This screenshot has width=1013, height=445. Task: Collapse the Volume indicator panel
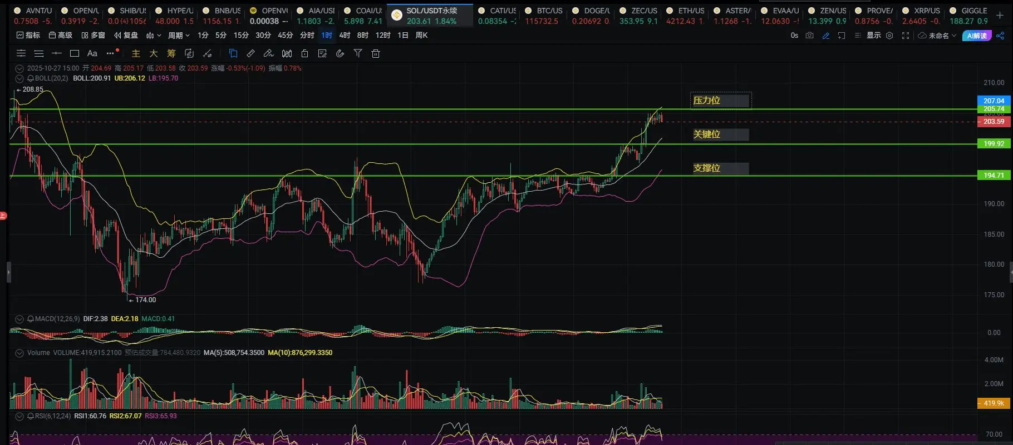(19, 353)
